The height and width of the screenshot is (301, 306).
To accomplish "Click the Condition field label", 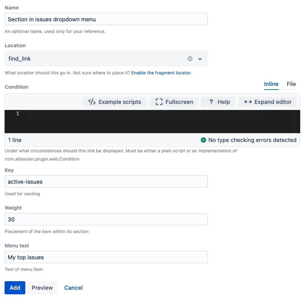I will coord(16,87).
